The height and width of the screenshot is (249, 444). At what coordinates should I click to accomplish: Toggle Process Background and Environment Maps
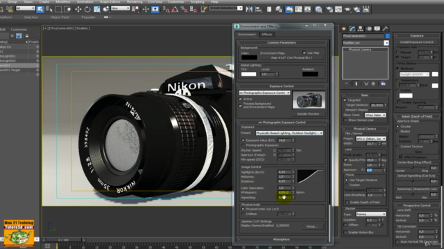click(241, 105)
